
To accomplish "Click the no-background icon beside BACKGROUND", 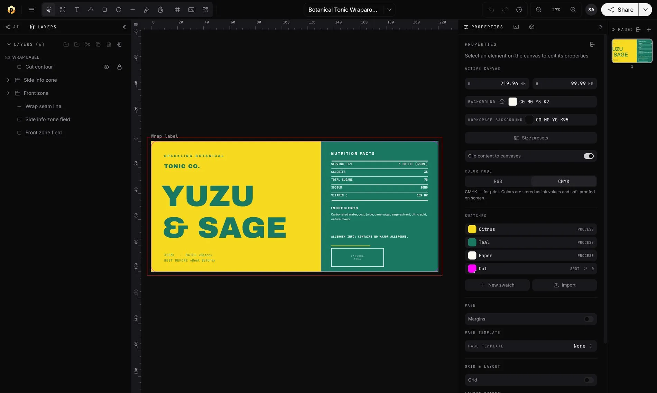I will pyautogui.click(x=502, y=102).
